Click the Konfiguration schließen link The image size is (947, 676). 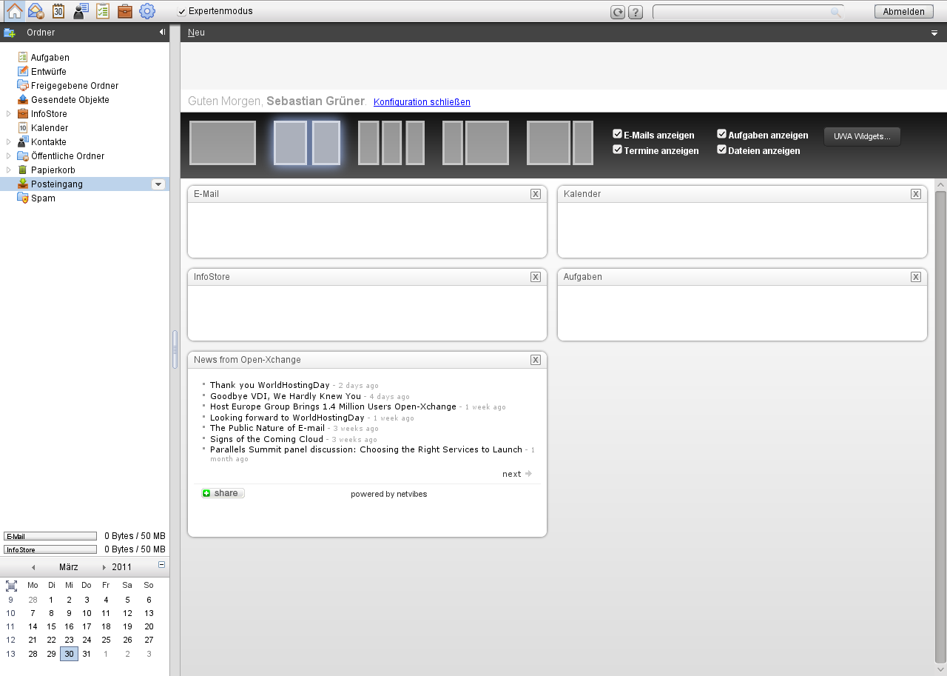(422, 101)
